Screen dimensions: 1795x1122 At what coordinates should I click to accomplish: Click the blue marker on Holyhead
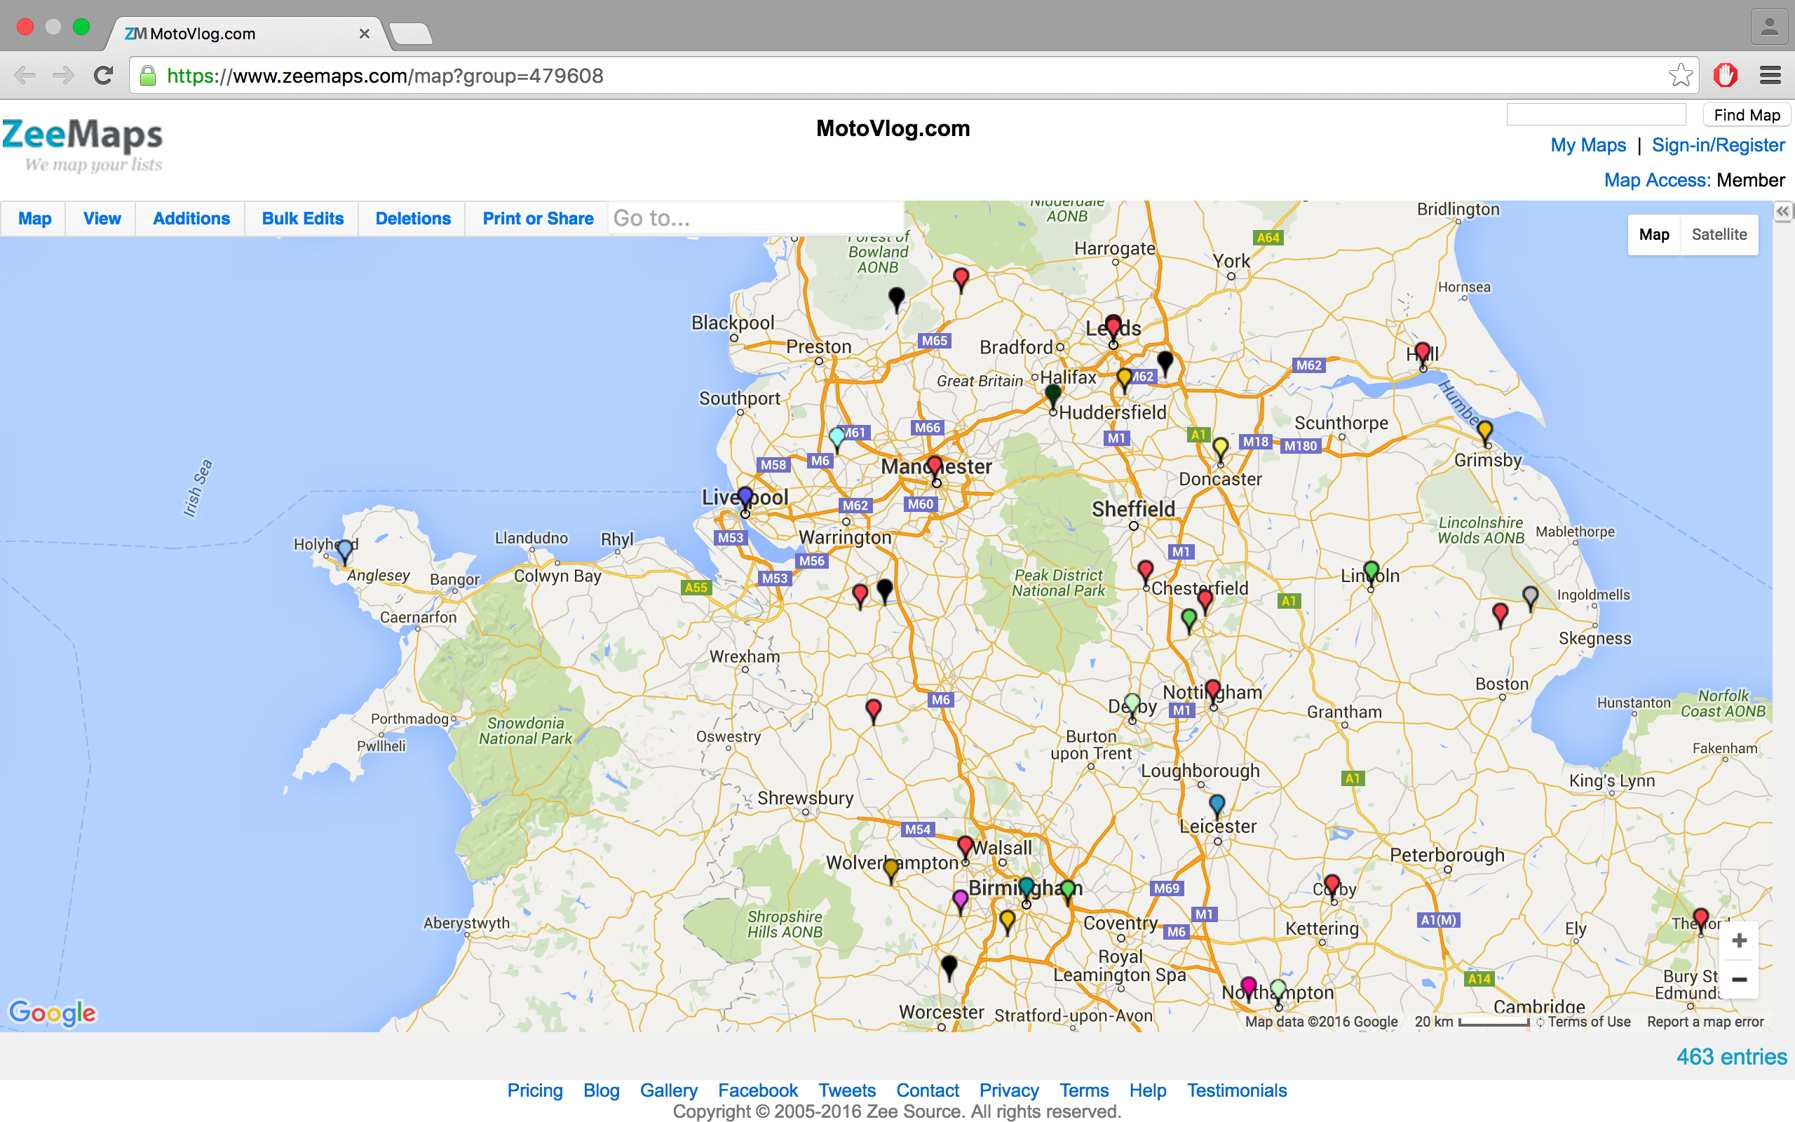344,550
